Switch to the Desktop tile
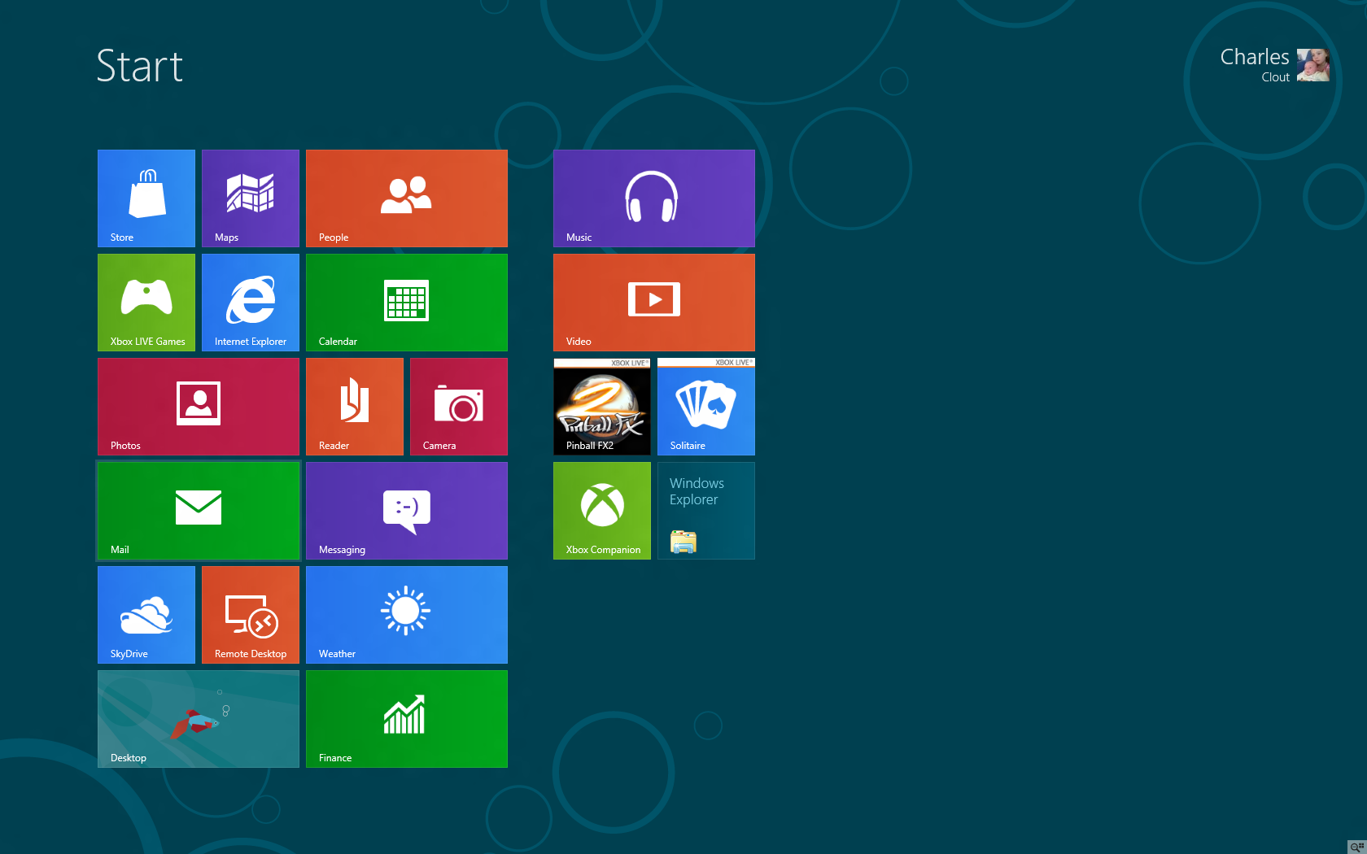This screenshot has width=1367, height=854. click(x=199, y=719)
